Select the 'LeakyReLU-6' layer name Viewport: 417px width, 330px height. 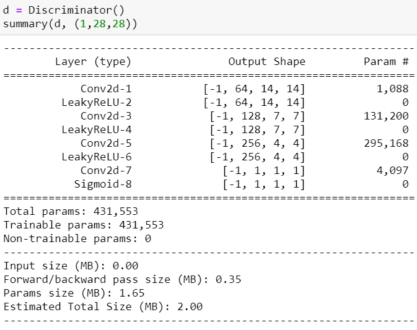(x=97, y=157)
